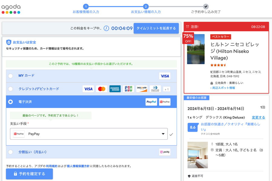Click the クチコミ全1932件 text
The height and width of the screenshot is (181, 272).
tap(210, 134)
